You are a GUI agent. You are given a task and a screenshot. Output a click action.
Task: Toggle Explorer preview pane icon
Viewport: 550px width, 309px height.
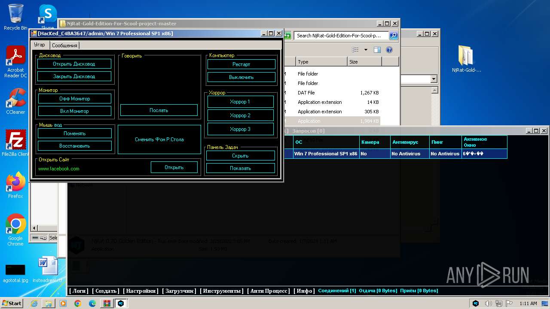point(377,50)
